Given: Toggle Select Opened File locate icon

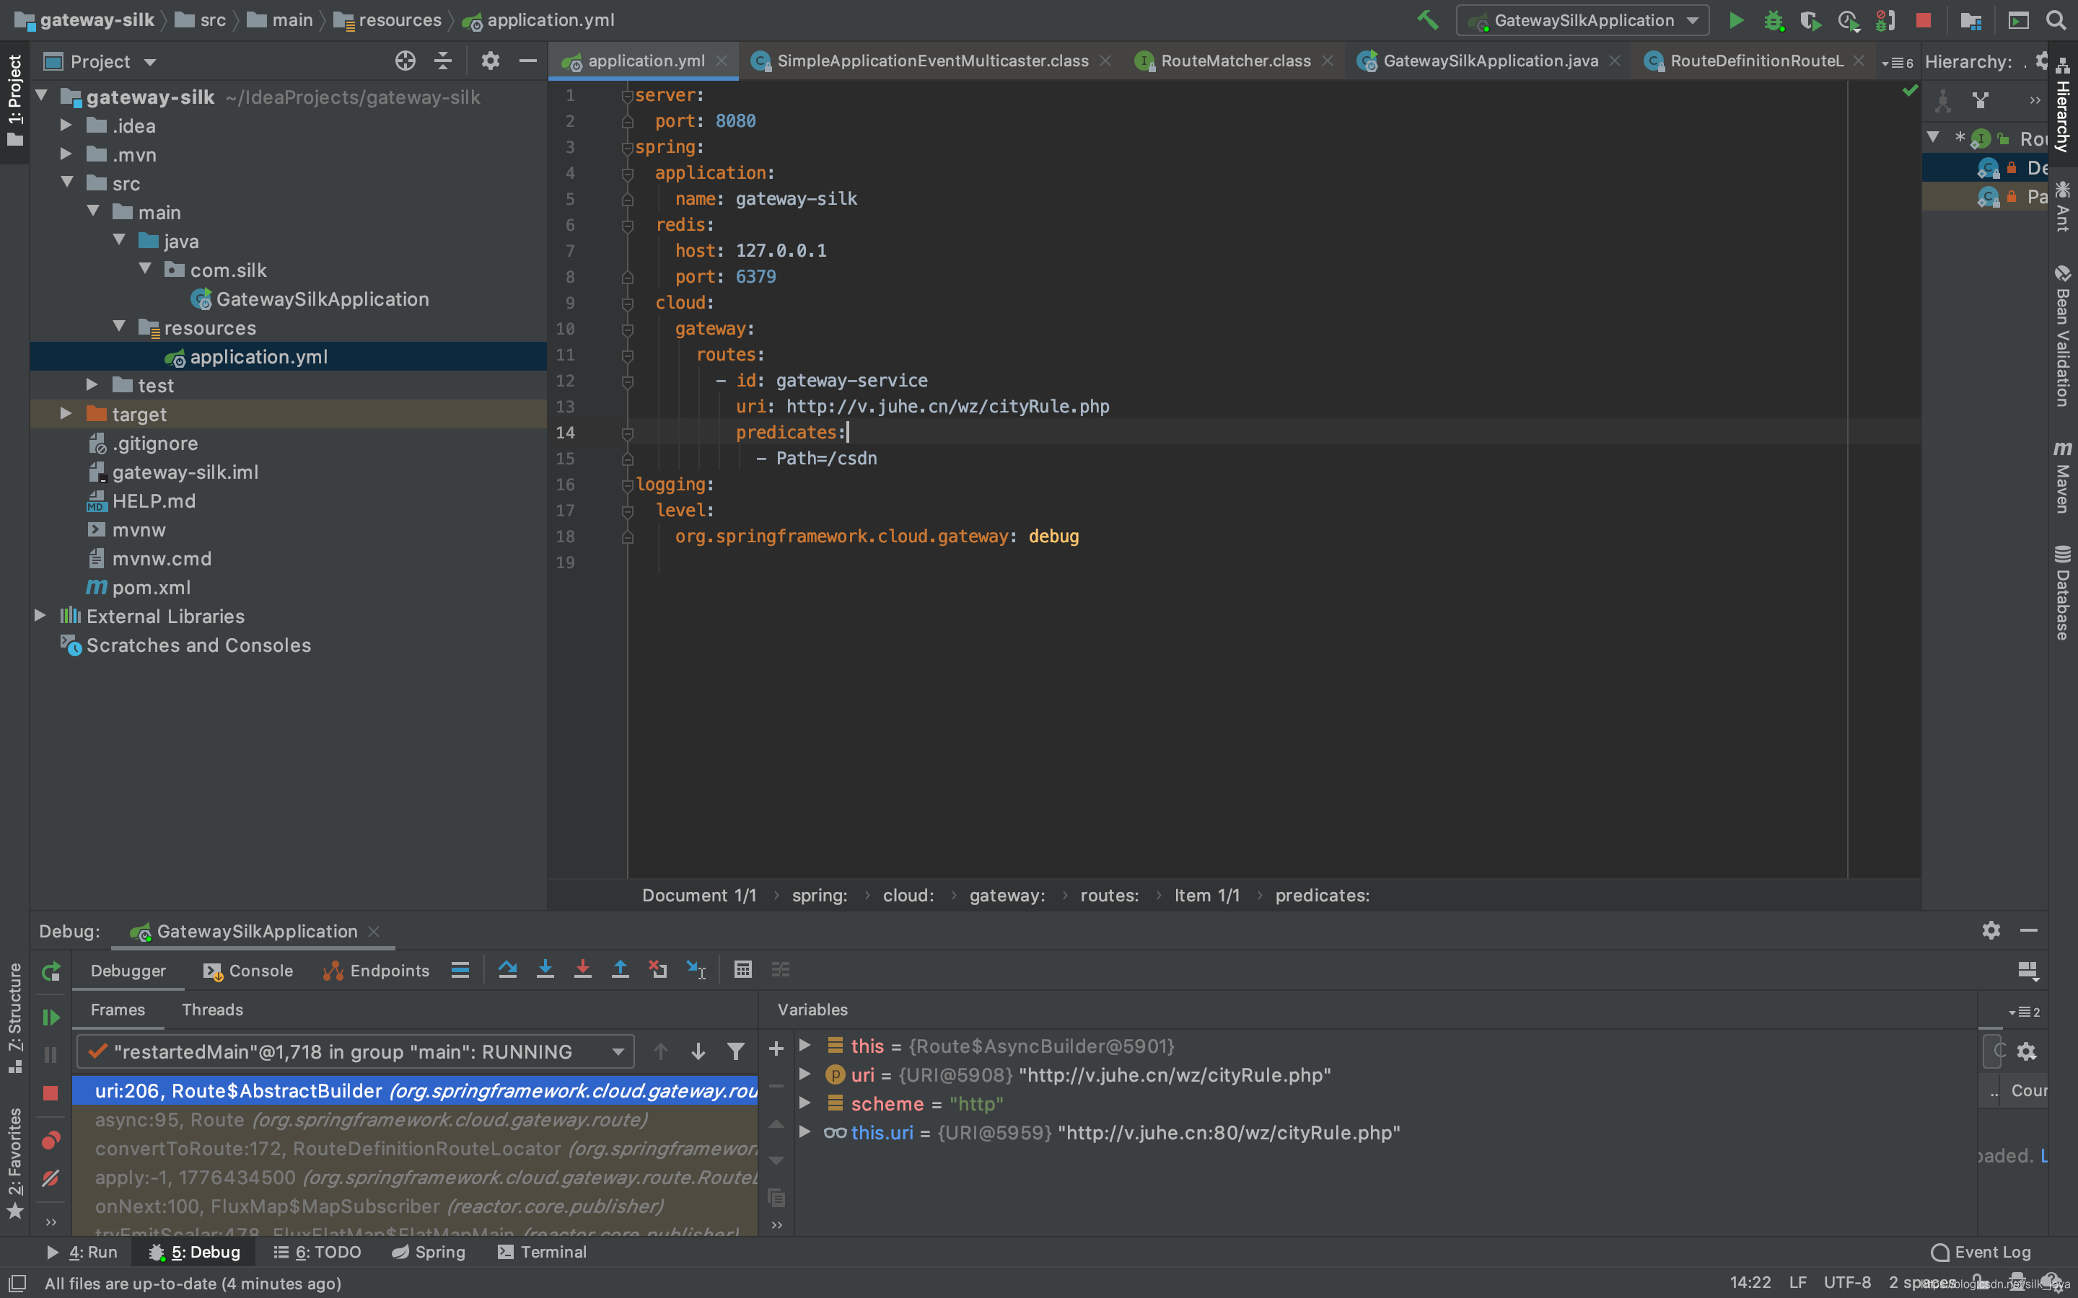Looking at the screenshot, I should (405, 61).
